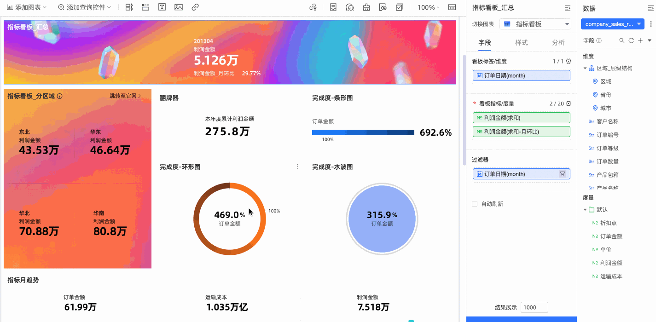656x322 pixels.
Task: Collapse the 默认 measures folder
Action: tap(585, 209)
